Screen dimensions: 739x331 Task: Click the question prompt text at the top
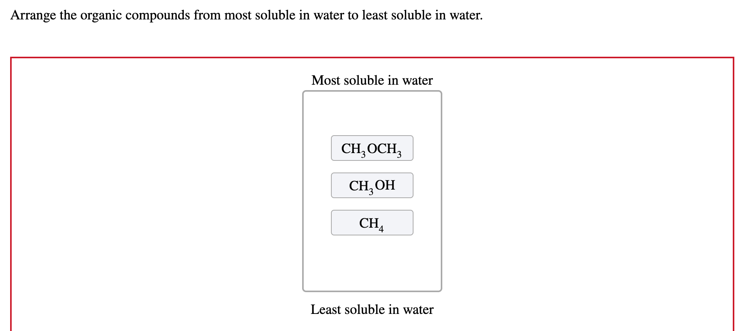tap(246, 15)
